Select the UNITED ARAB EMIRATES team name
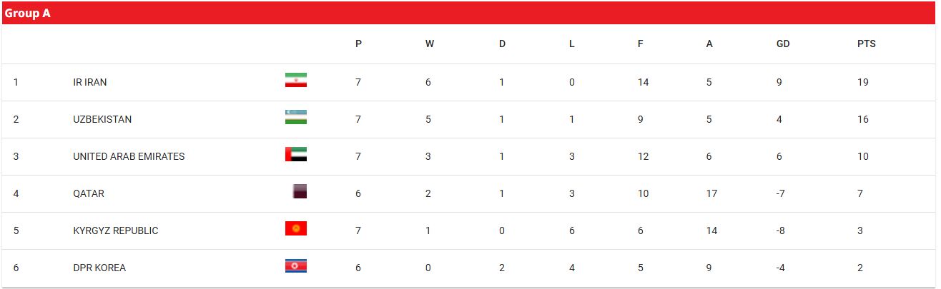941x289 pixels. click(129, 156)
